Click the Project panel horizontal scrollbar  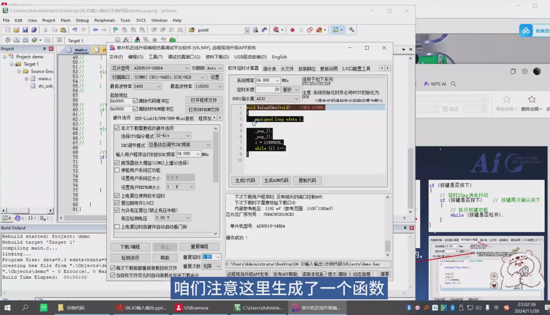27,210
